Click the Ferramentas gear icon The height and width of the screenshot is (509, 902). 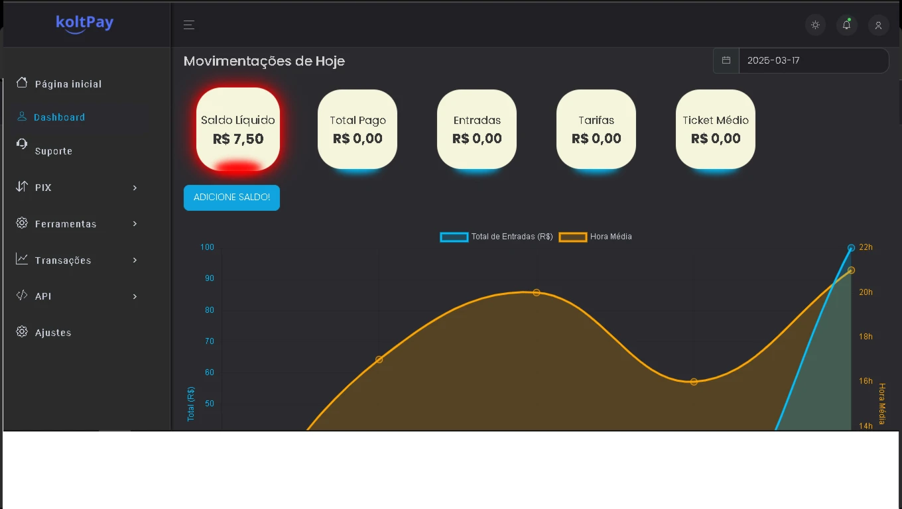(x=22, y=223)
